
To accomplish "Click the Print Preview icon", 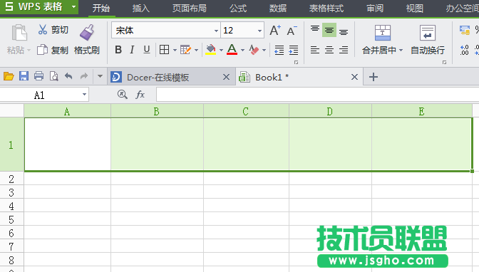I will click(53, 76).
